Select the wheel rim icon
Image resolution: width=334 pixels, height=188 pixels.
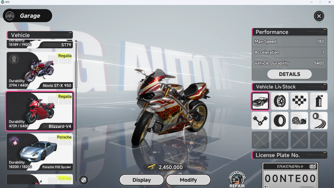(x=280, y=101)
